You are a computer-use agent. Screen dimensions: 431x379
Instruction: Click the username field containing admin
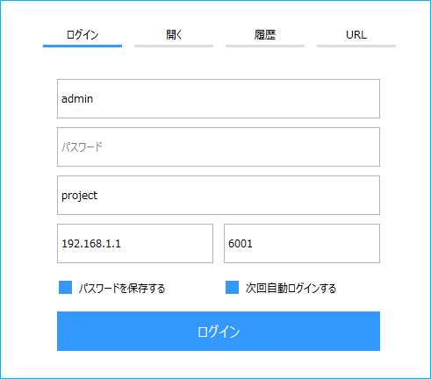click(x=219, y=98)
